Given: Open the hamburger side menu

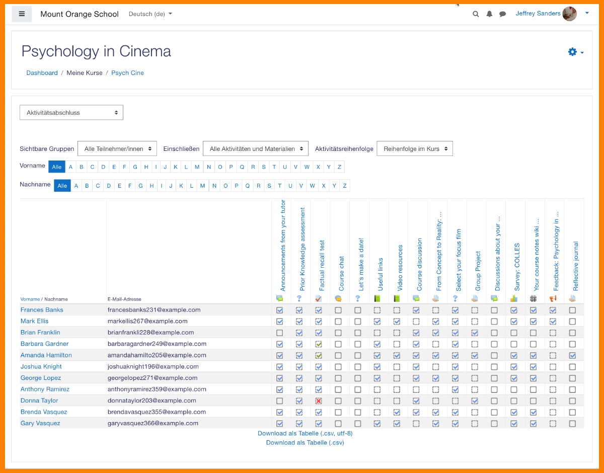Looking at the screenshot, I should 22,14.
